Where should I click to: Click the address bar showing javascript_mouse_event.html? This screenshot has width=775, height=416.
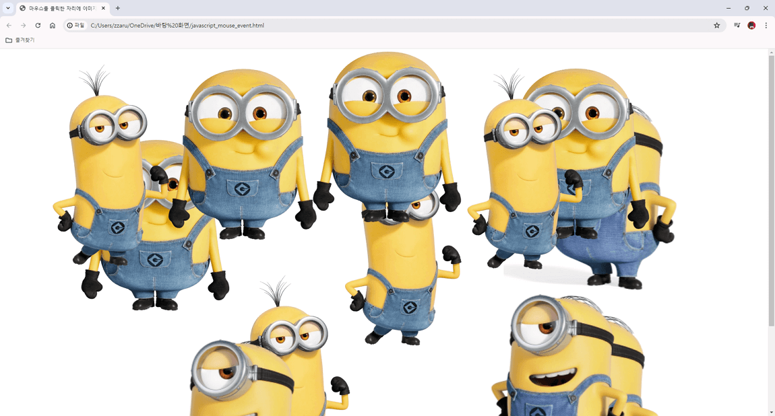pos(396,25)
